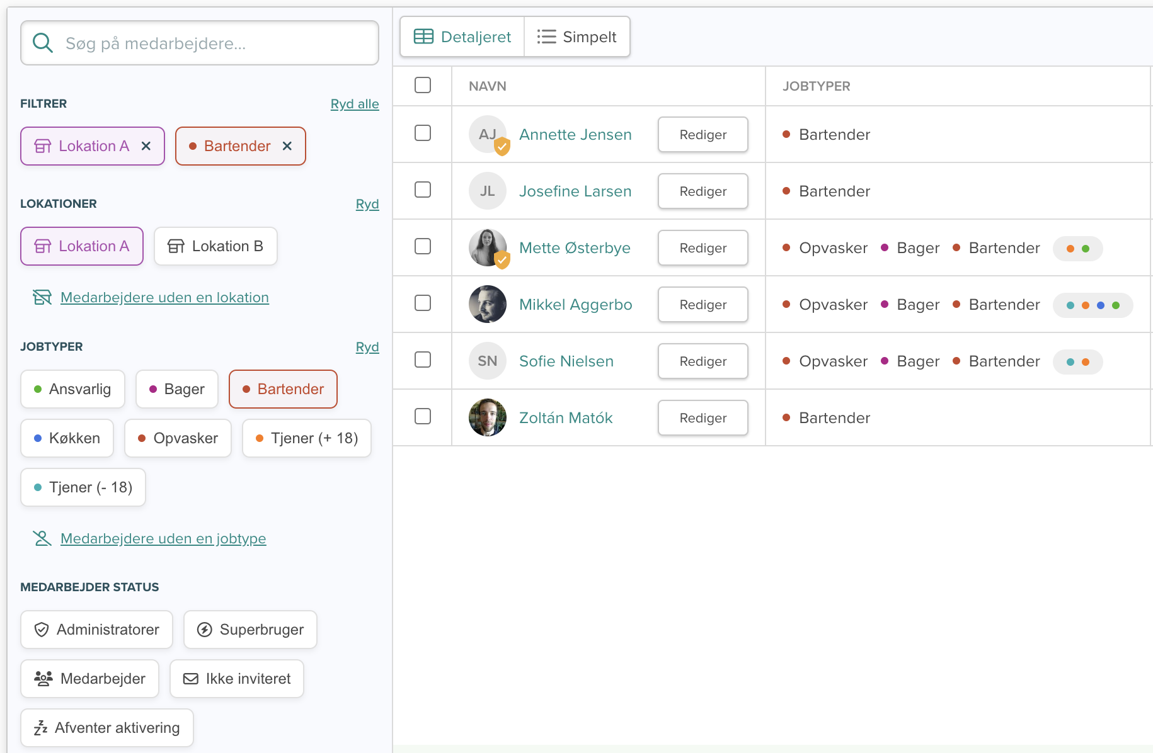Switch to the Detaljeret view tab
Screen dimensions: 1153x753
(462, 37)
